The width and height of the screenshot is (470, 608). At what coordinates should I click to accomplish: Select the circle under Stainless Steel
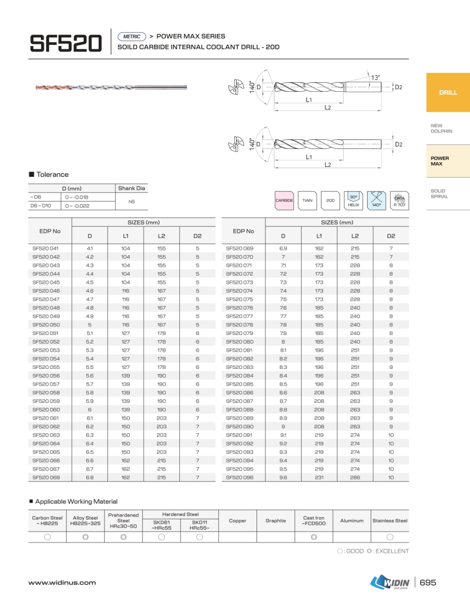(390, 537)
